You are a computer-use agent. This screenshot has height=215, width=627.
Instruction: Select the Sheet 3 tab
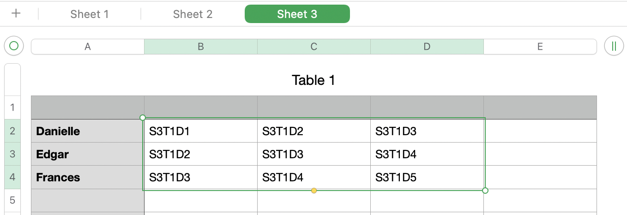coord(297,14)
